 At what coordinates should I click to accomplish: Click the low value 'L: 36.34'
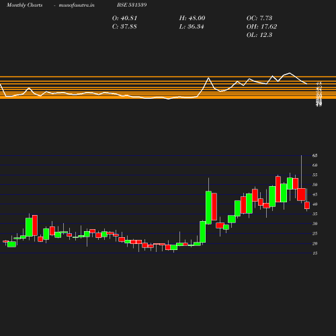point(192,27)
